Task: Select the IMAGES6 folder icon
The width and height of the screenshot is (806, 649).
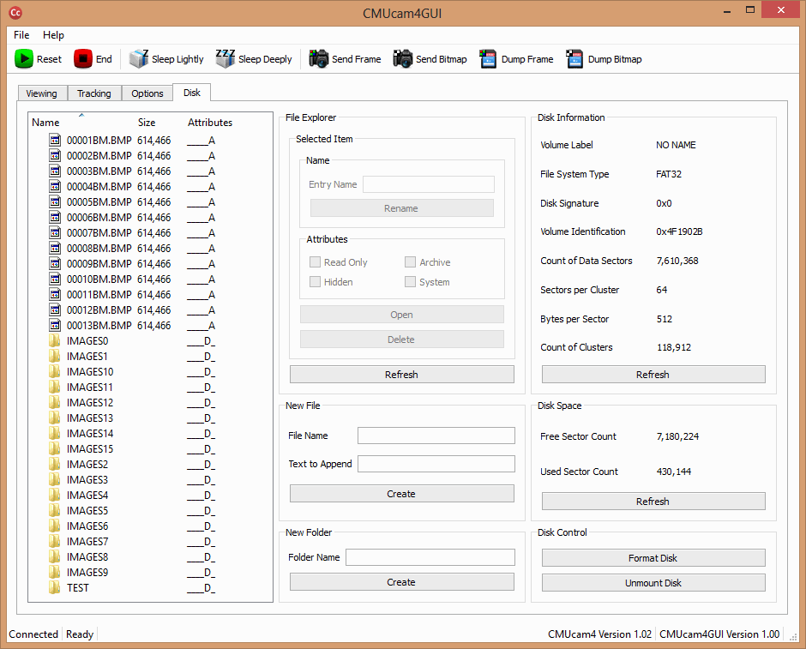Action: point(55,526)
